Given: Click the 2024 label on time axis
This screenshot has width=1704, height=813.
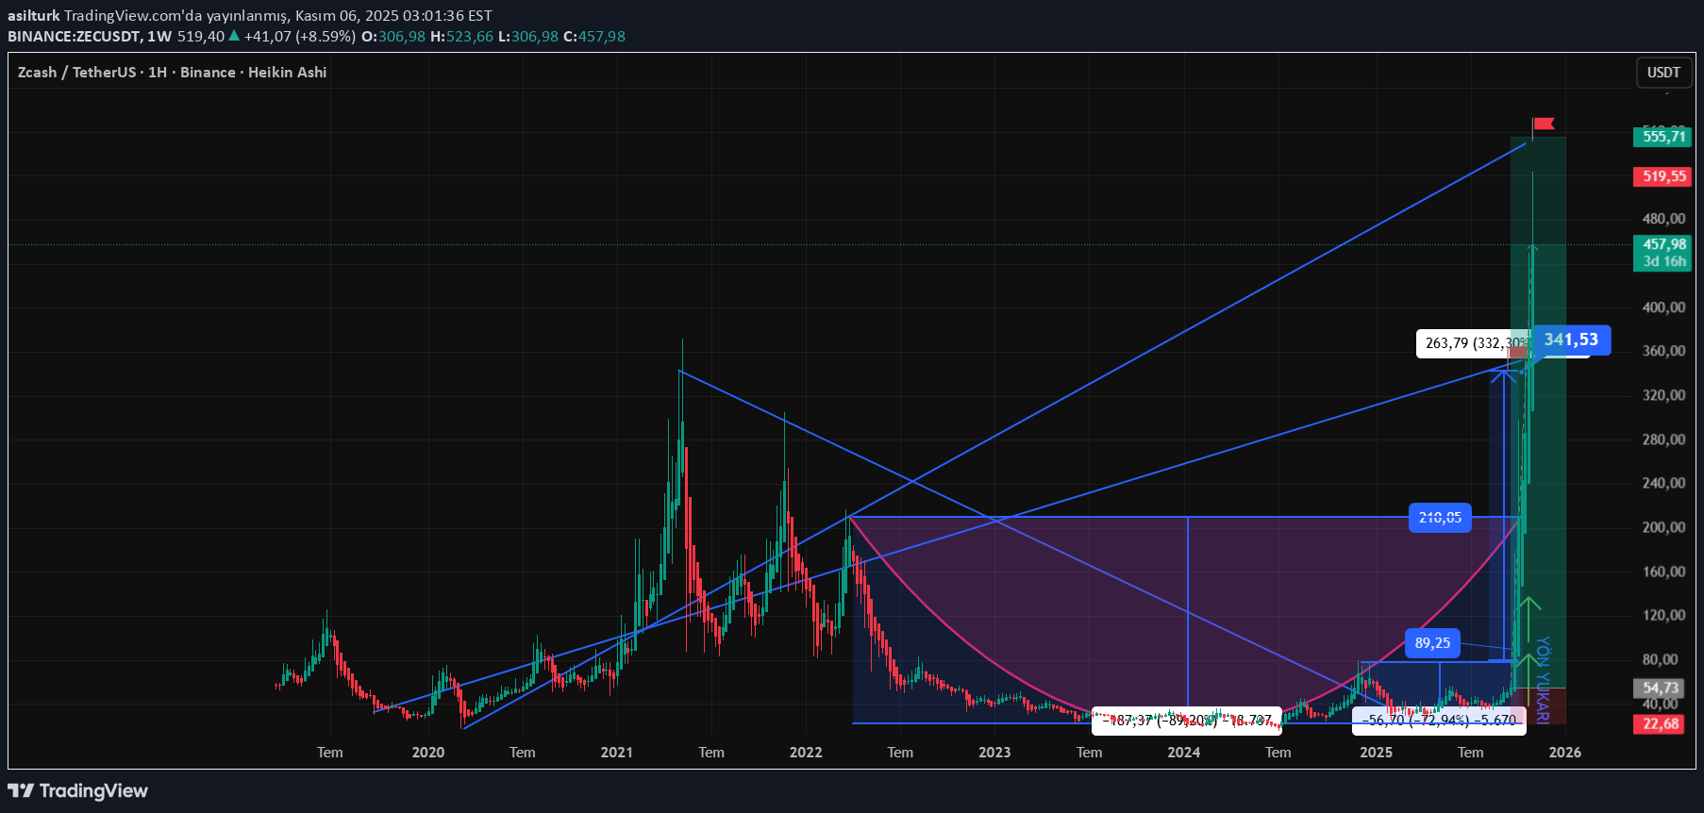Looking at the screenshot, I should coord(1183,753).
